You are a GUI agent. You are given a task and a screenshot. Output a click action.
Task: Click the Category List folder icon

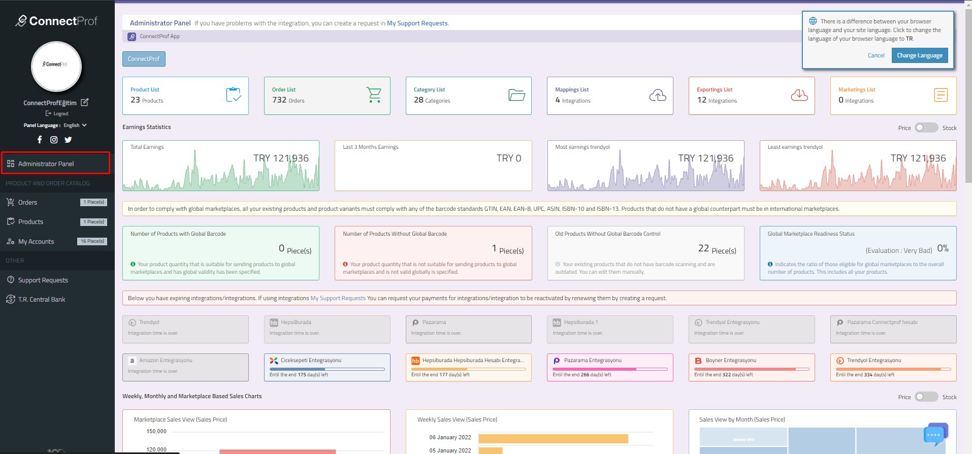(x=516, y=95)
